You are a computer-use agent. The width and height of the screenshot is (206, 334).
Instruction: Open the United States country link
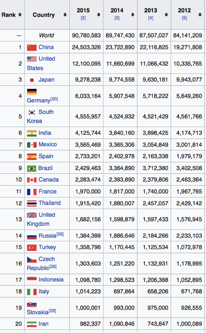click(x=41, y=64)
